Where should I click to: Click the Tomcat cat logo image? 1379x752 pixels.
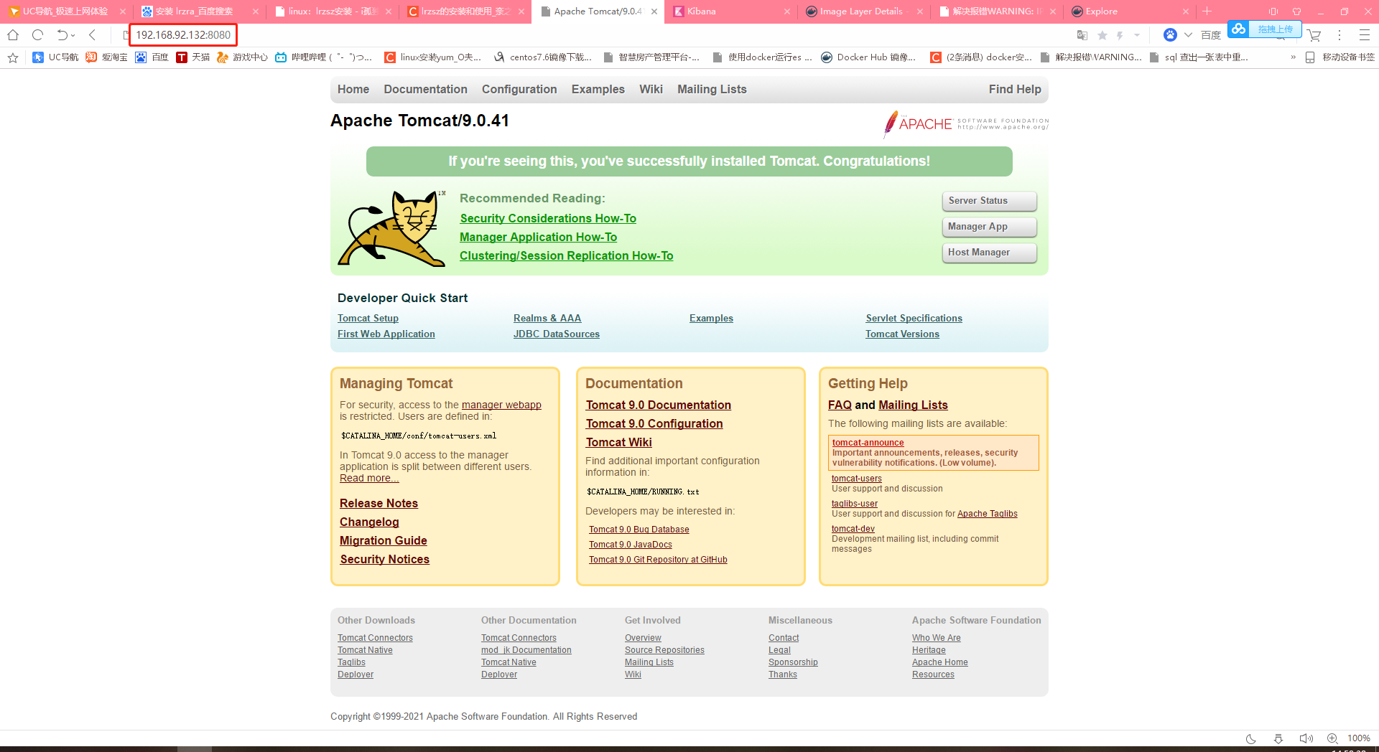(x=391, y=228)
